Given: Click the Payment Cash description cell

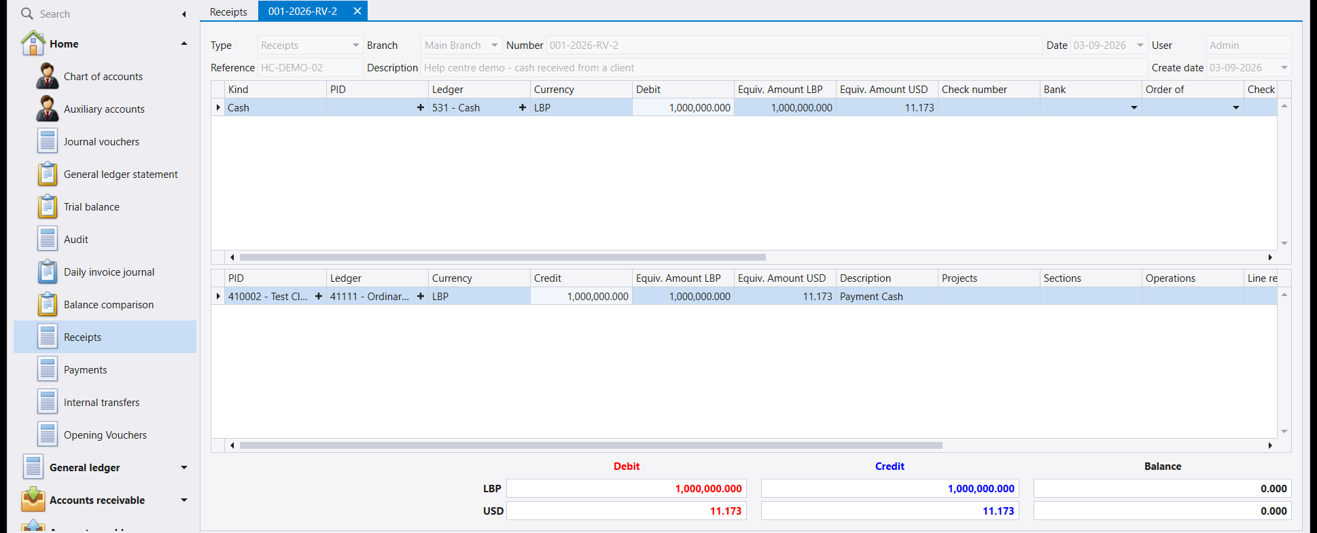Looking at the screenshot, I should pos(887,296).
